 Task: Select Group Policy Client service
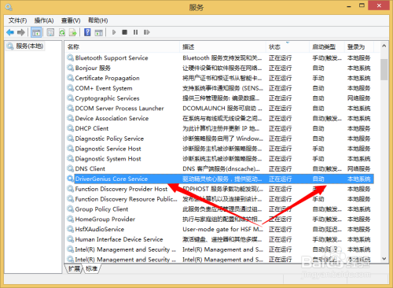click(x=219, y=209)
